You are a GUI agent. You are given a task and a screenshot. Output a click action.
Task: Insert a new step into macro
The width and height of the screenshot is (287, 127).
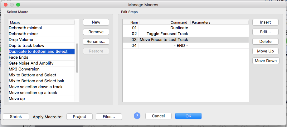point(265,22)
